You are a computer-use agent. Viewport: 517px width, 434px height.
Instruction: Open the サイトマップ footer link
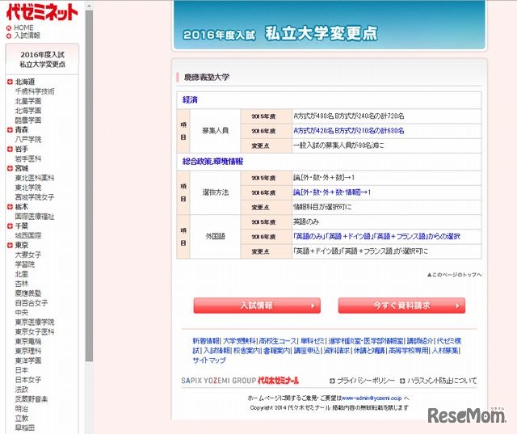click(x=209, y=360)
